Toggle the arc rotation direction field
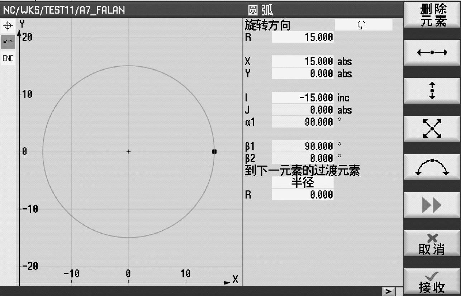Image resolution: width=461 pixels, height=296 pixels. [363, 25]
